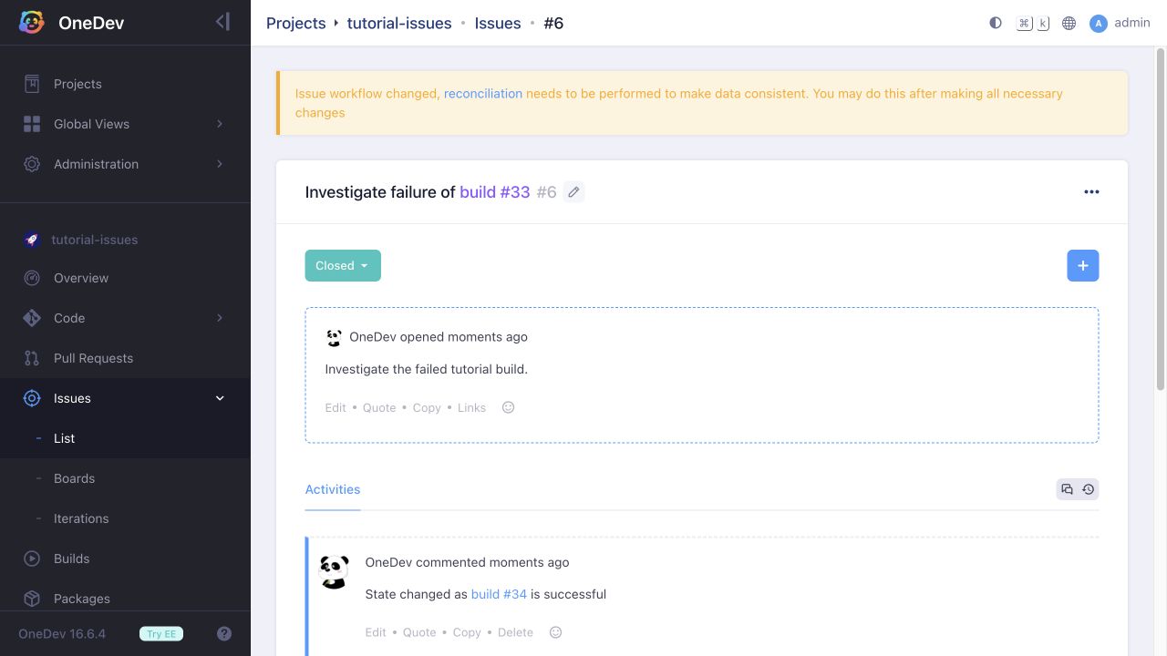Edit the issue description
The width and height of the screenshot is (1167, 656).
pos(336,407)
